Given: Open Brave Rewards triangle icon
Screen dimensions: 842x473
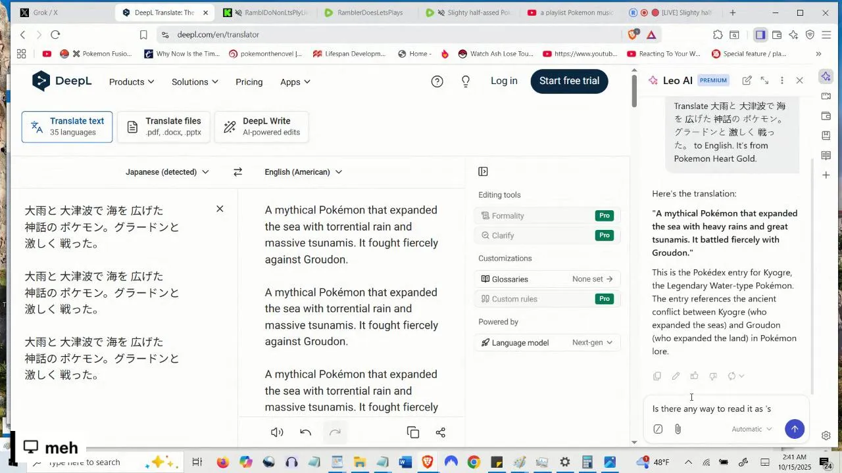Looking at the screenshot, I should point(651,35).
